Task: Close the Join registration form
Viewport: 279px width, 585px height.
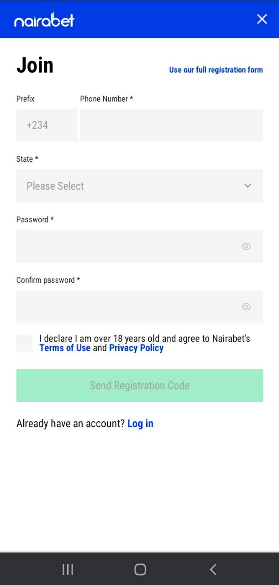Action: (262, 19)
